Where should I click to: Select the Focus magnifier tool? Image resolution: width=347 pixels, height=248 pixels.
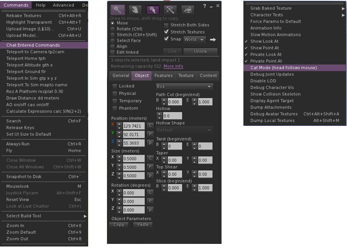click(118, 10)
